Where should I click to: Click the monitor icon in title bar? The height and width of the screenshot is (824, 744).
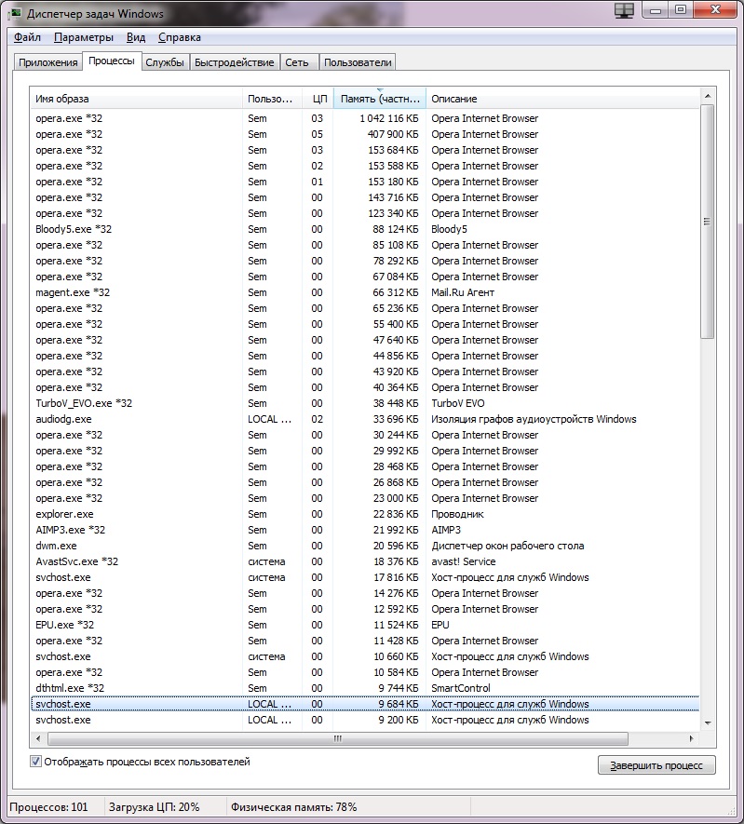[624, 10]
